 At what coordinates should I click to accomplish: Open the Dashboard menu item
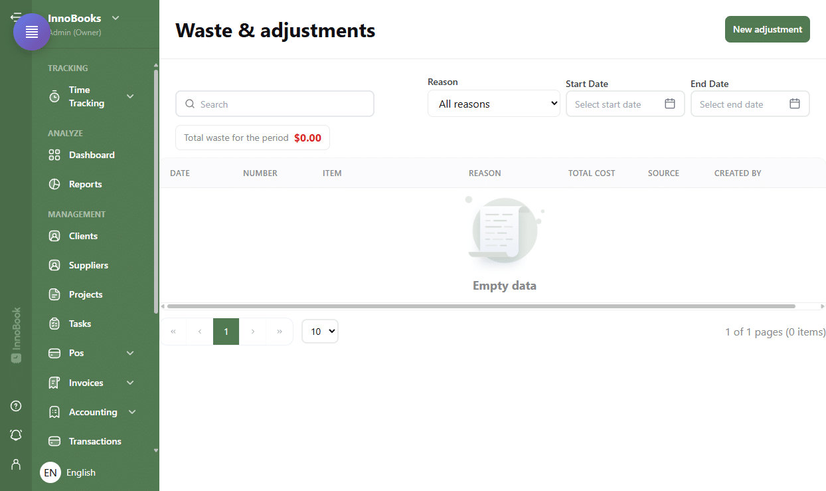pyautogui.click(x=92, y=155)
